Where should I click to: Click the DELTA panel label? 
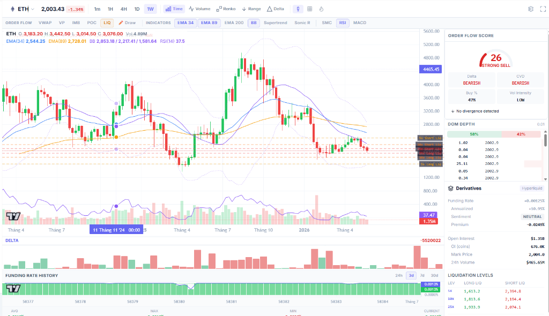[x=12, y=240]
